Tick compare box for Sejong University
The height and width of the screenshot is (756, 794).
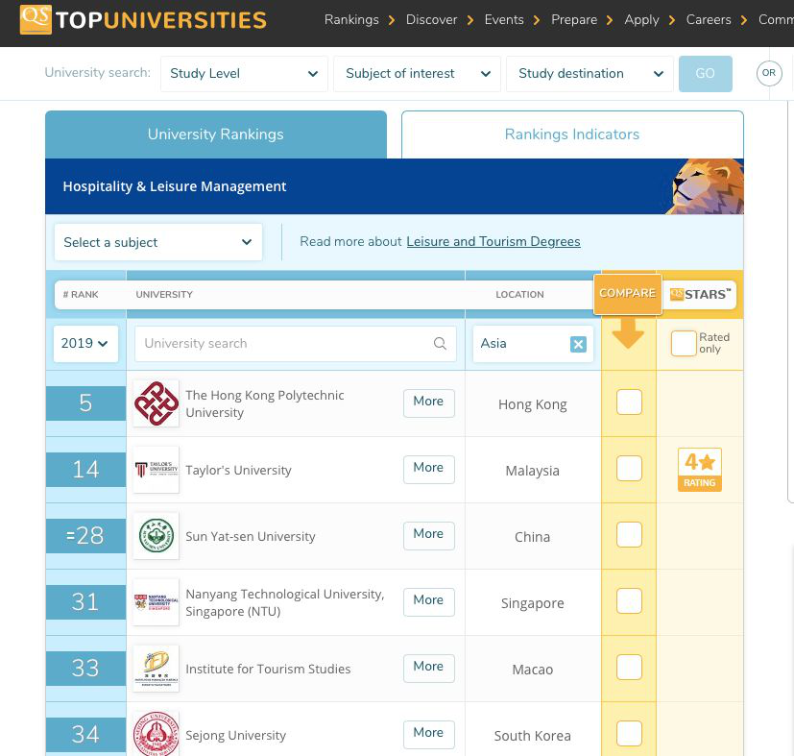[629, 734]
